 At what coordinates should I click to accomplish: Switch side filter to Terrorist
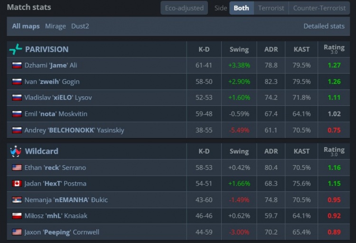coord(271,8)
